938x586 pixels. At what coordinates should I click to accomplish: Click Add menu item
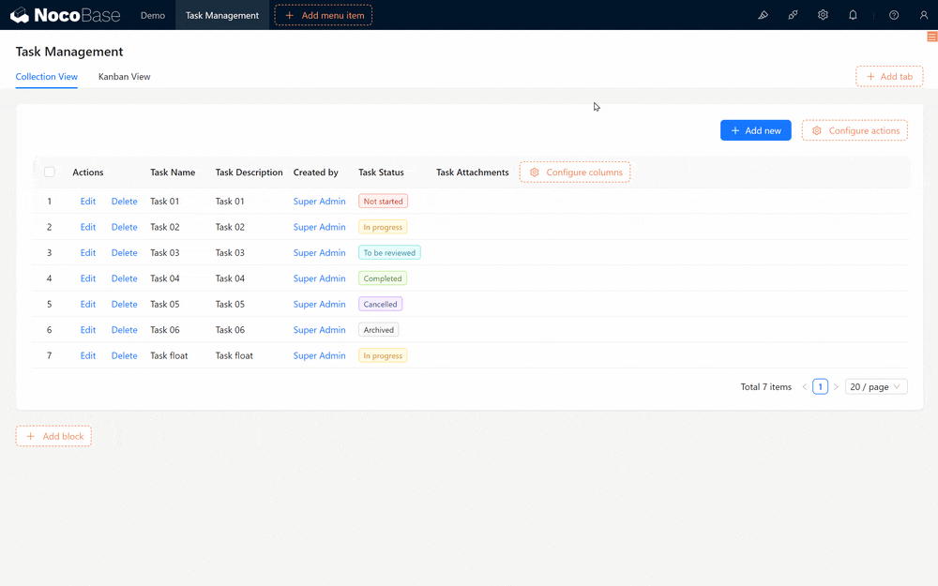pos(323,15)
